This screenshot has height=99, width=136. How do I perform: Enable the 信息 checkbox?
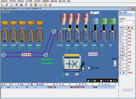pos(111,81)
